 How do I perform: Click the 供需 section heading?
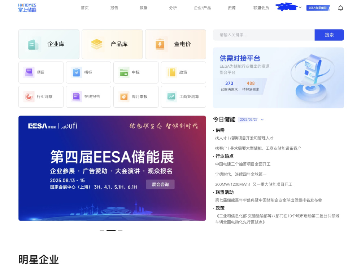220,130
